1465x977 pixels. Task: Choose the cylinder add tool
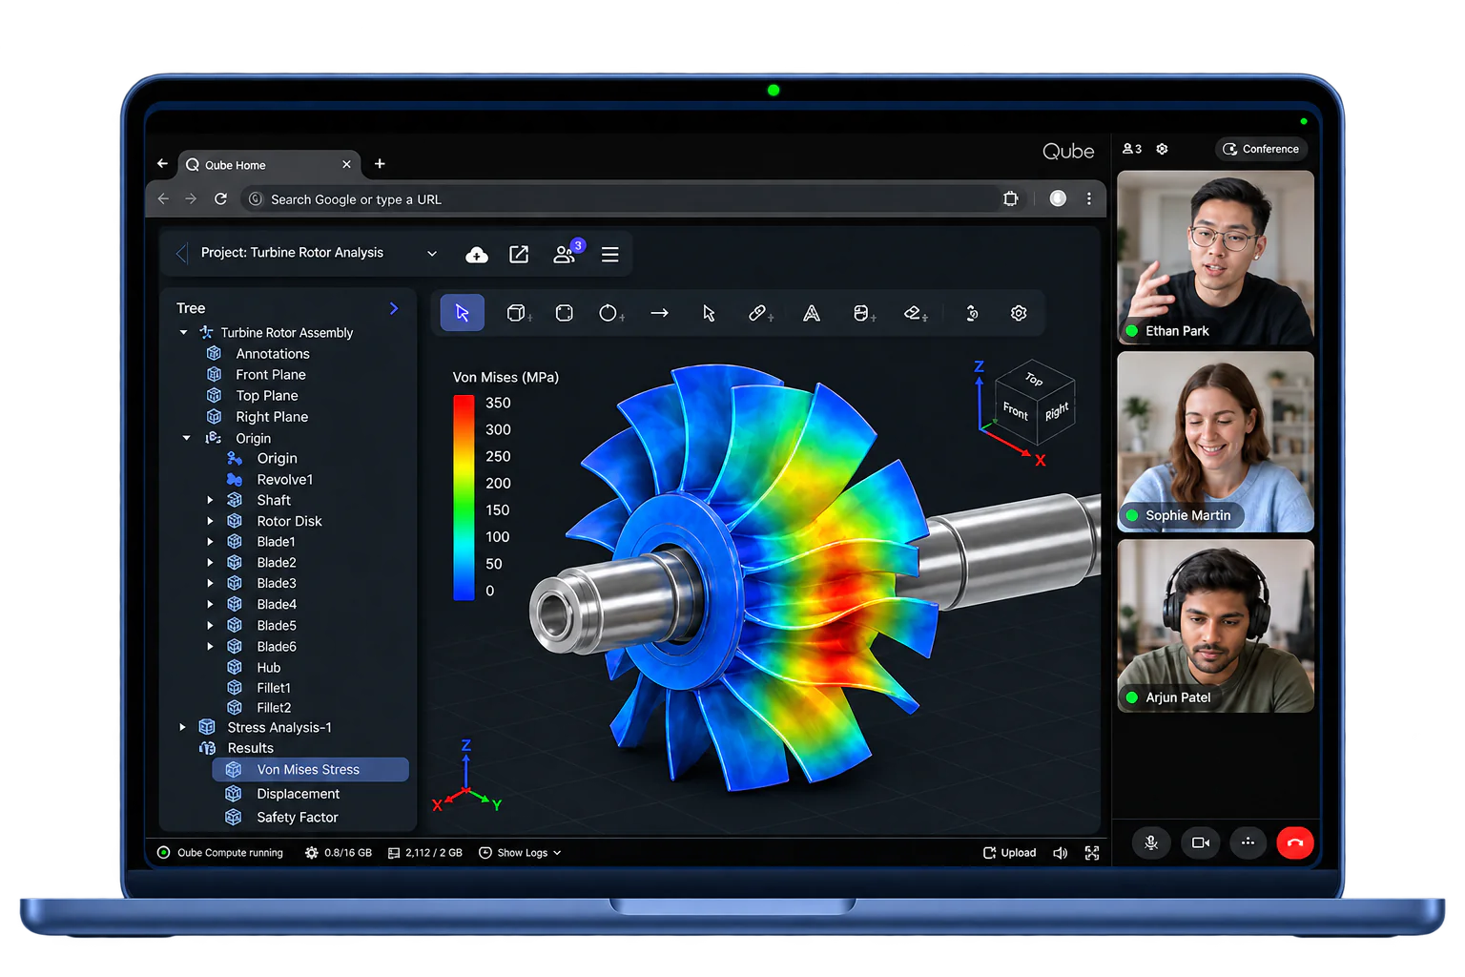point(863,313)
